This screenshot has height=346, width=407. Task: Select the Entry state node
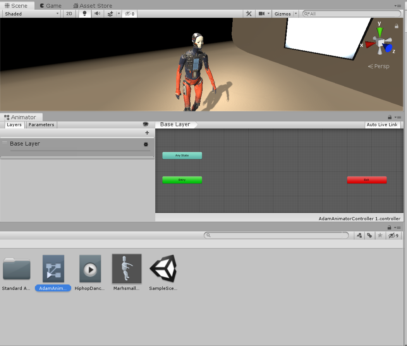[182, 180]
